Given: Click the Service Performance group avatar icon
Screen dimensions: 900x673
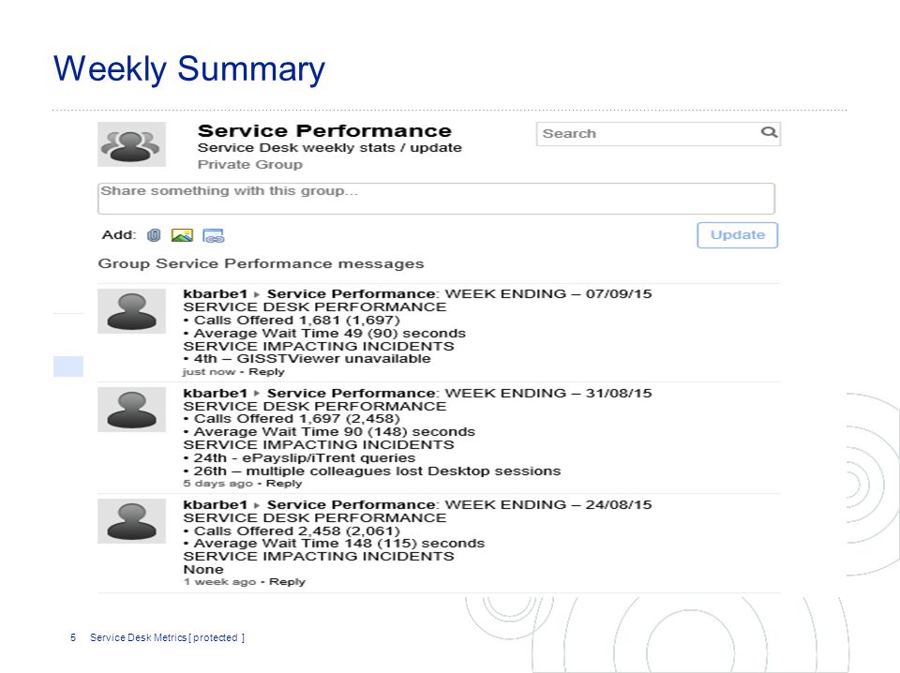Looking at the screenshot, I should [x=131, y=144].
